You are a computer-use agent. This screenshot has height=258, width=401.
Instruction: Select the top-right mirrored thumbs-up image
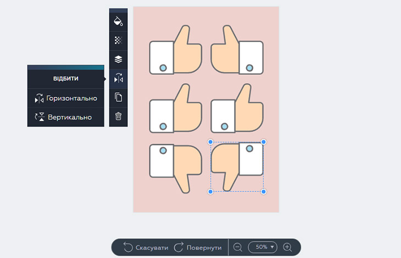237,50
